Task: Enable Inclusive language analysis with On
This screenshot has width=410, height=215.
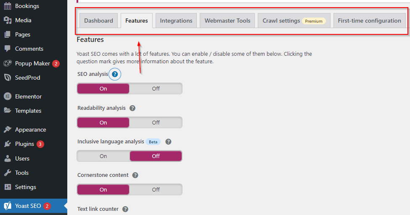Action: click(103, 156)
